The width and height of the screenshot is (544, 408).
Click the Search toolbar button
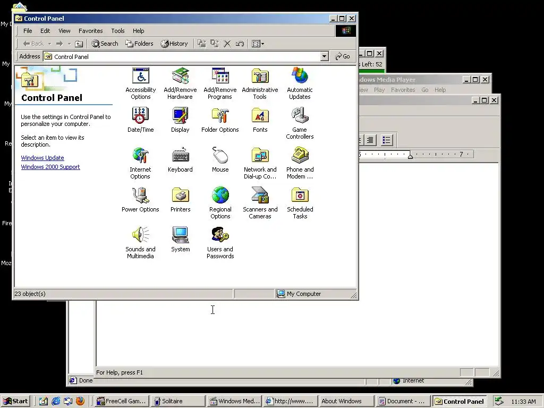point(105,44)
